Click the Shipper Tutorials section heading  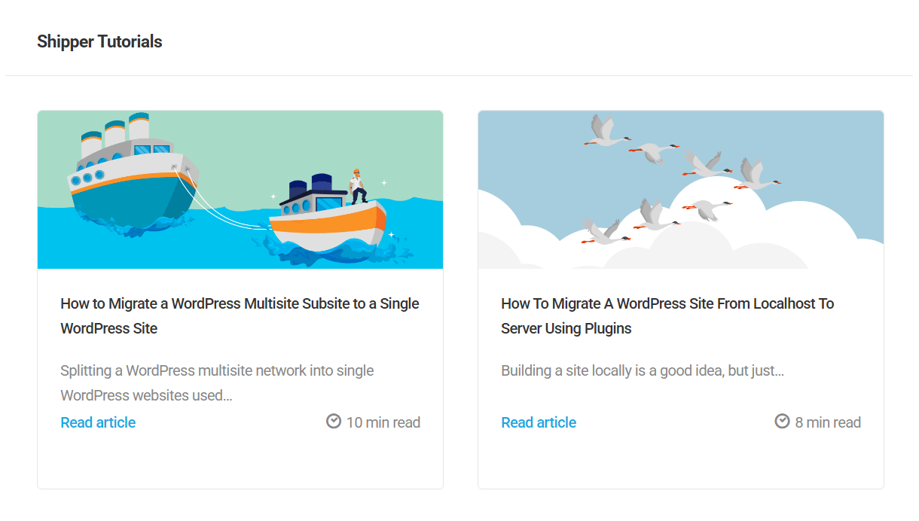point(99,41)
